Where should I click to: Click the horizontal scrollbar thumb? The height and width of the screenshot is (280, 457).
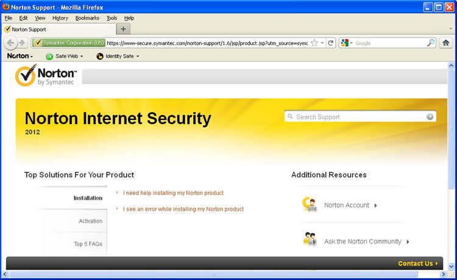[214, 274]
